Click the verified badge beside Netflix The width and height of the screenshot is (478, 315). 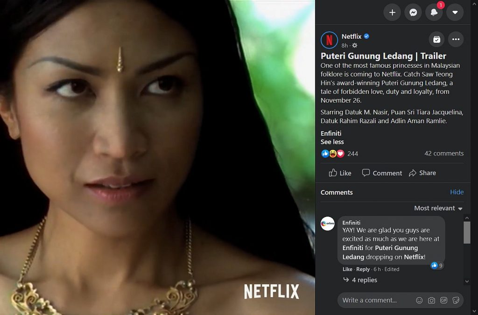[366, 36]
